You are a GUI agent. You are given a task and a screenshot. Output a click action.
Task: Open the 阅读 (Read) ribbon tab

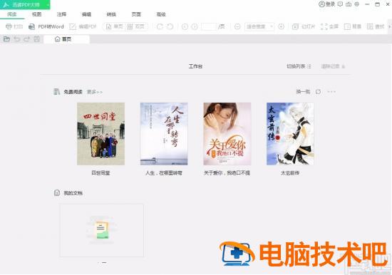coord(12,14)
